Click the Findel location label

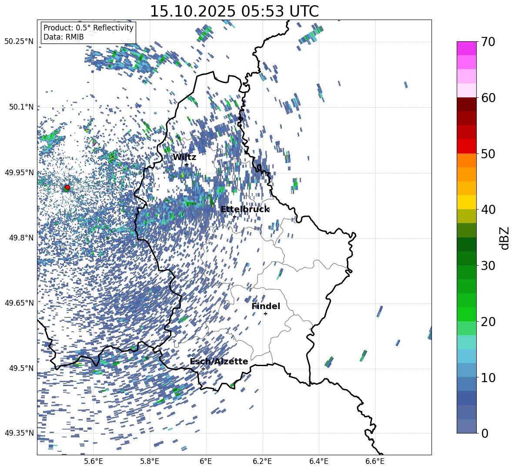coord(266,306)
